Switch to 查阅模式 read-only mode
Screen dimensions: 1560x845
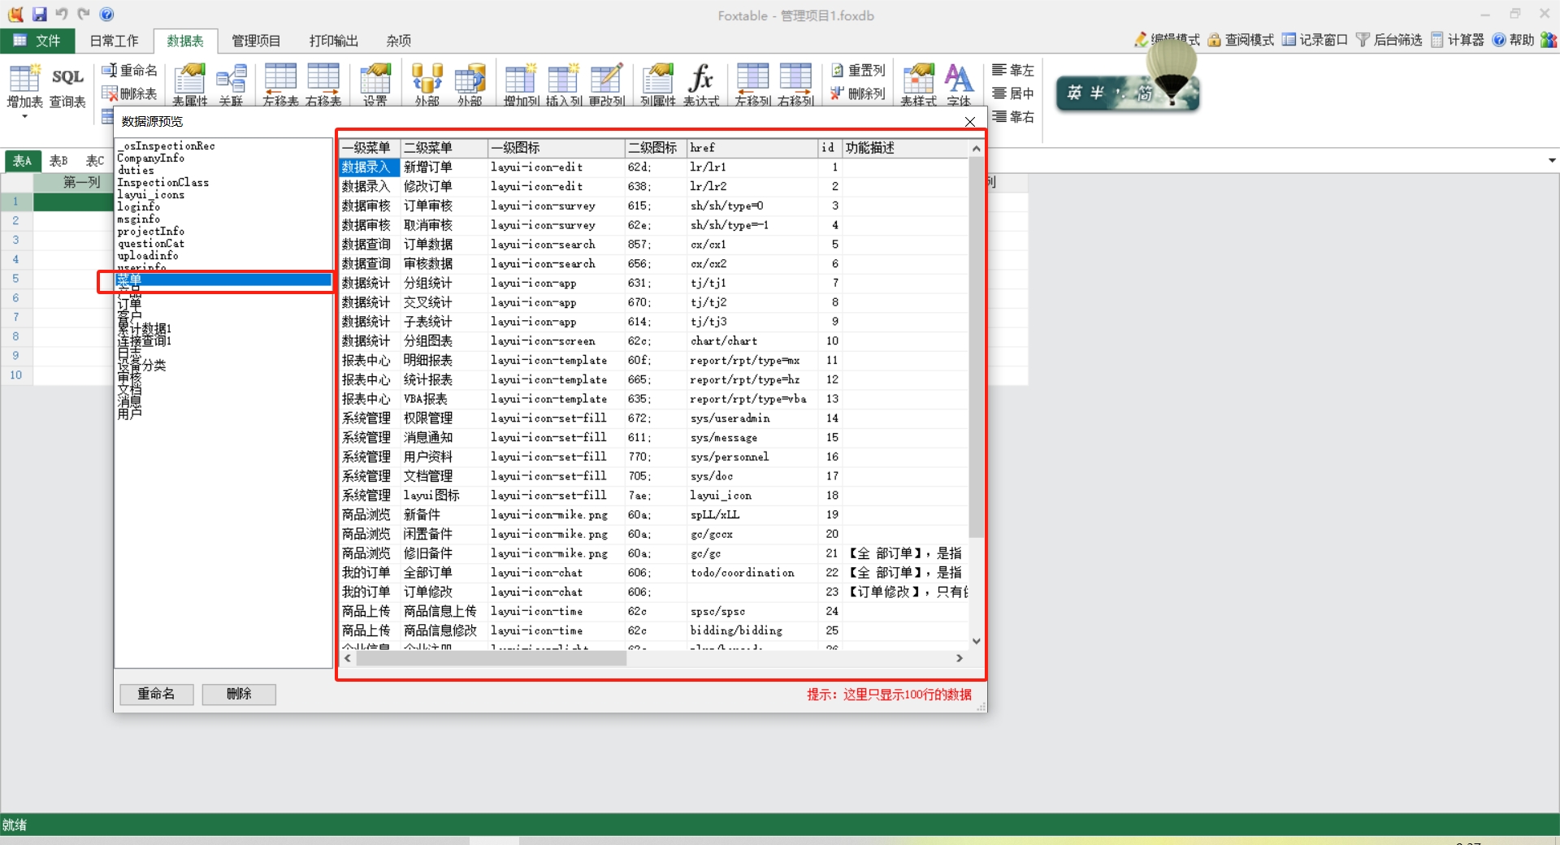(1241, 40)
